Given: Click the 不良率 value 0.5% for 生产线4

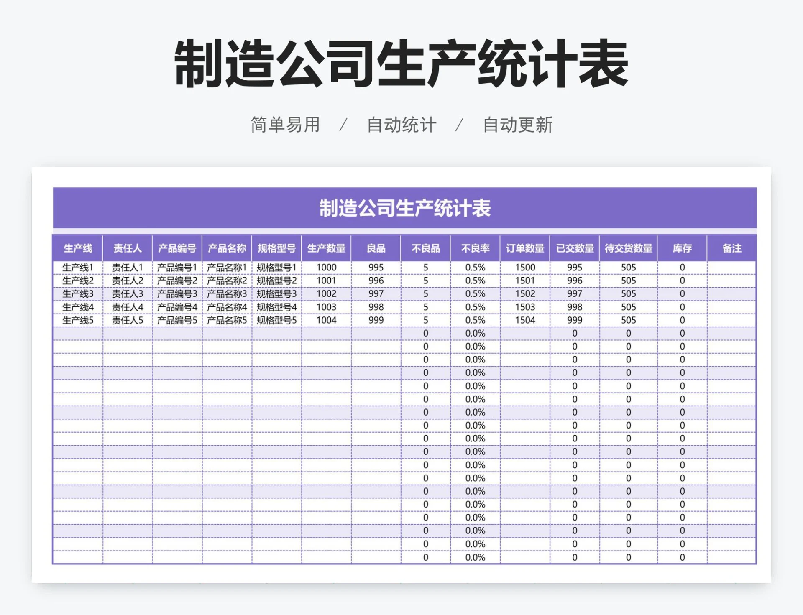Looking at the screenshot, I should pos(476,307).
